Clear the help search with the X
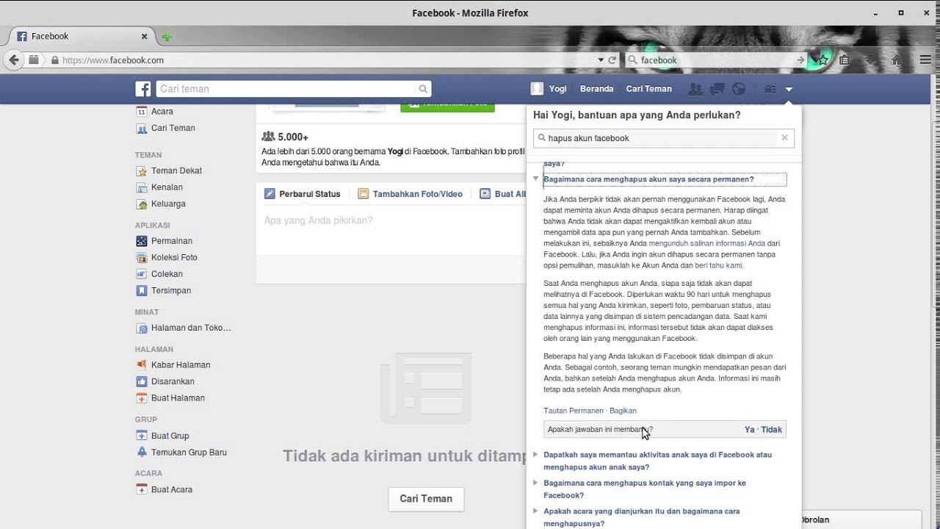The image size is (940, 529). pos(784,137)
